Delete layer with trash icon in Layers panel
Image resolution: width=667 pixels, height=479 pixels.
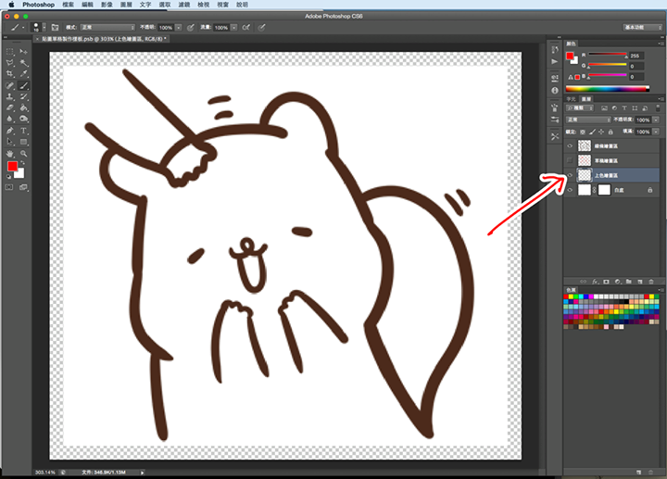click(x=651, y=282)
